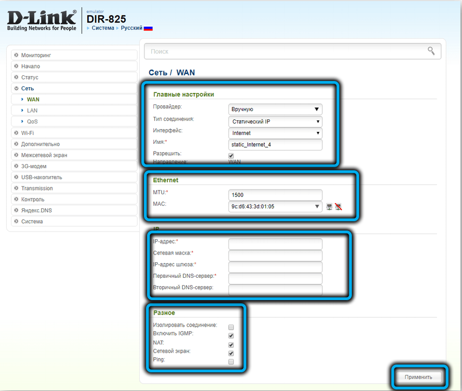Click the Применить button

click(x=418, y=377)
